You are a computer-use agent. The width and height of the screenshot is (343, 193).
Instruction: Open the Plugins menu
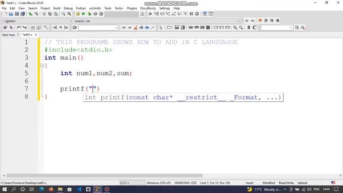(x=132, y=9)
